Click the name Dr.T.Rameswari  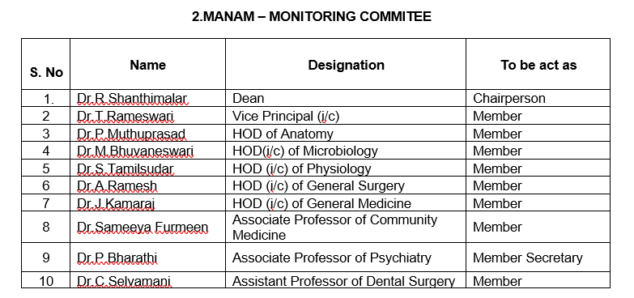pos(125,116)
